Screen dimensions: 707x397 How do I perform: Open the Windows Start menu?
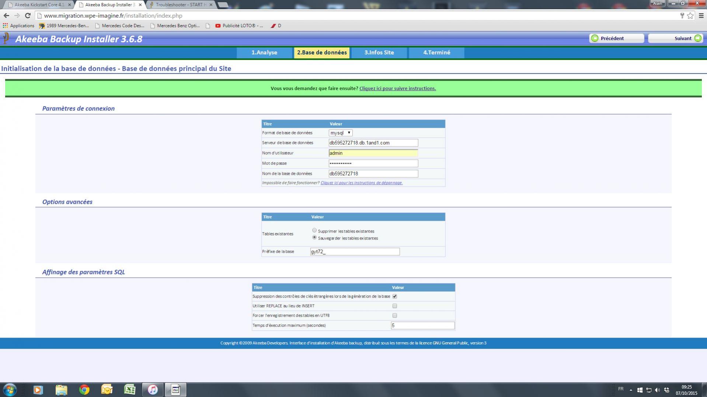[x=10, y=389]
